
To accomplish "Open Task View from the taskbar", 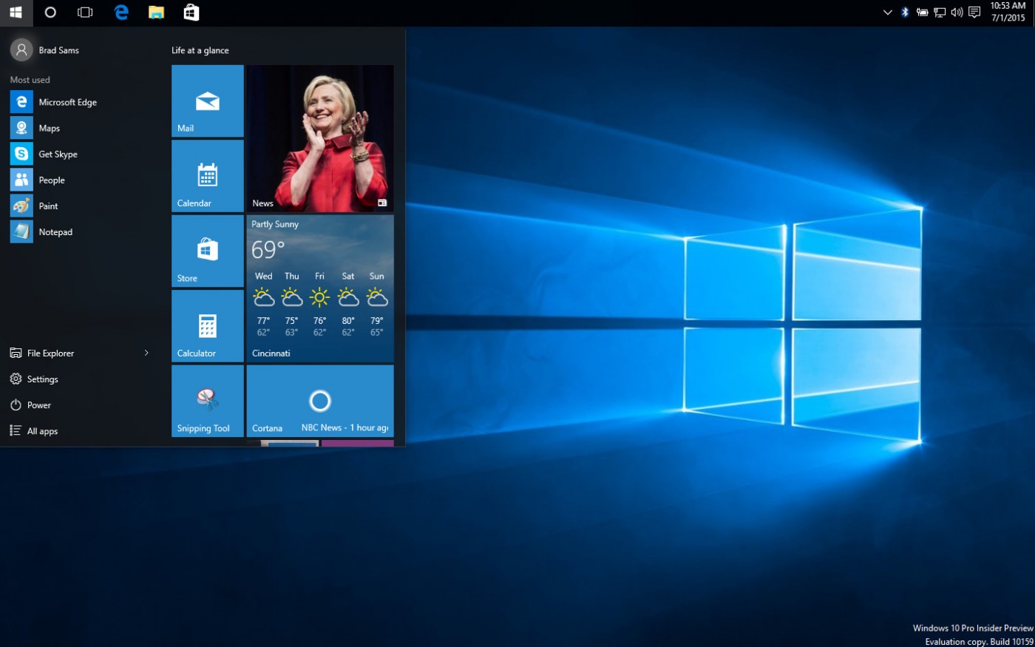I will pyautogui.click(x=85, y=12).
